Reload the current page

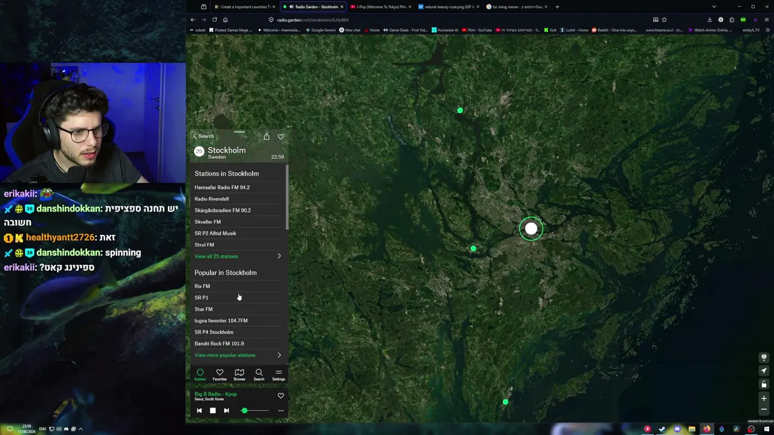[x=214, y=19]
